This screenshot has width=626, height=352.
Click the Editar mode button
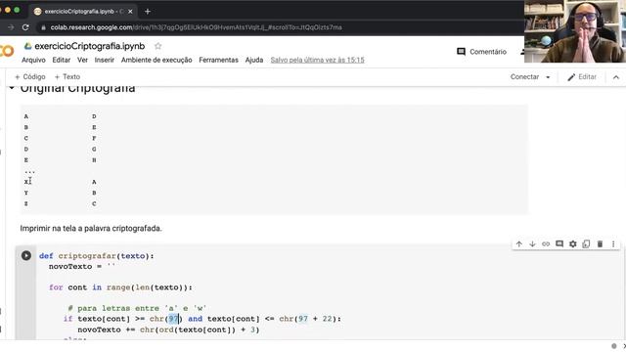582,77
